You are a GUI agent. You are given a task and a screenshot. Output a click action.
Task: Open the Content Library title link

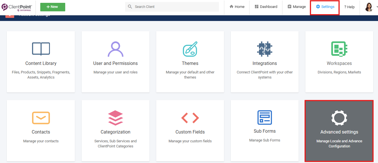click(41, 63)
